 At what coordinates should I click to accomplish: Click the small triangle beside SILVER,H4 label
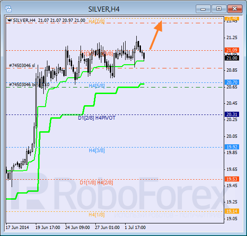tap(10, 20)
